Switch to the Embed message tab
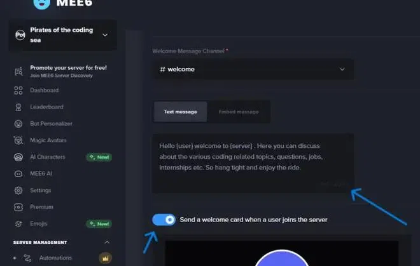The image size is (420, 266). (239, 112)
